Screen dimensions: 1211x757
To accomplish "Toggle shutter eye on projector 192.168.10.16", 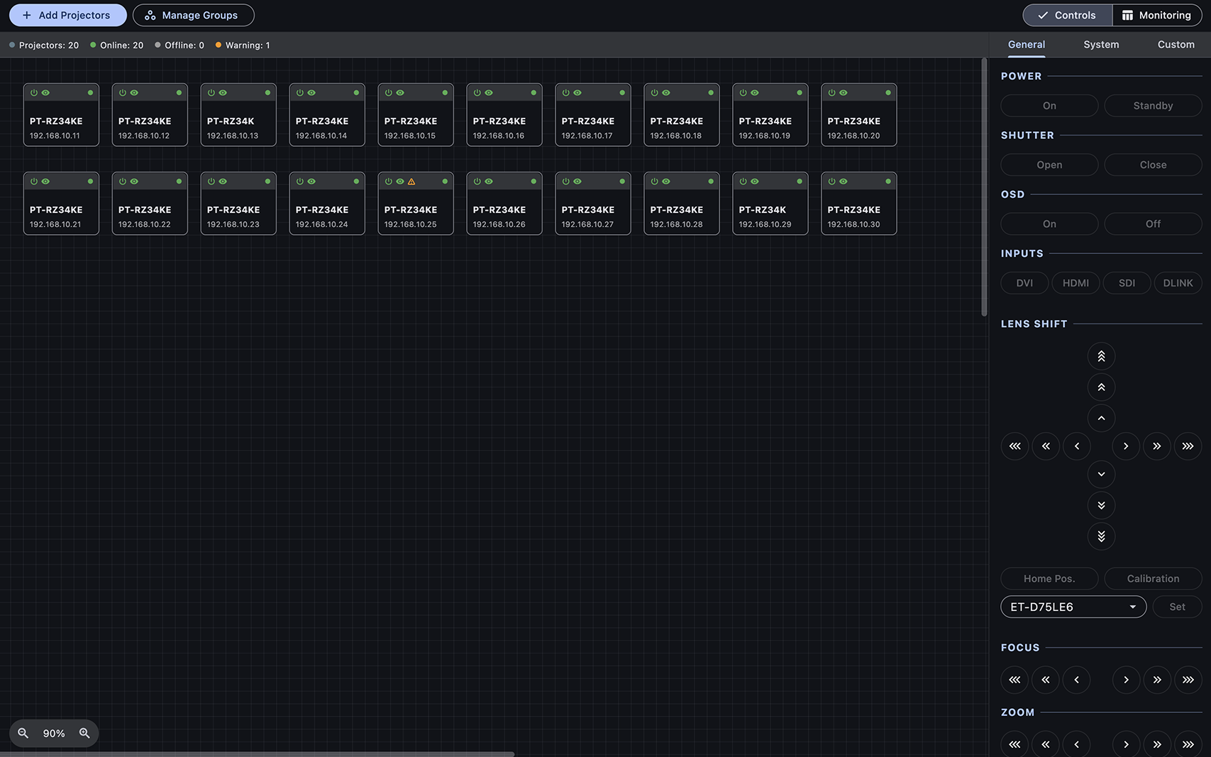I will [x=489, y=93].
